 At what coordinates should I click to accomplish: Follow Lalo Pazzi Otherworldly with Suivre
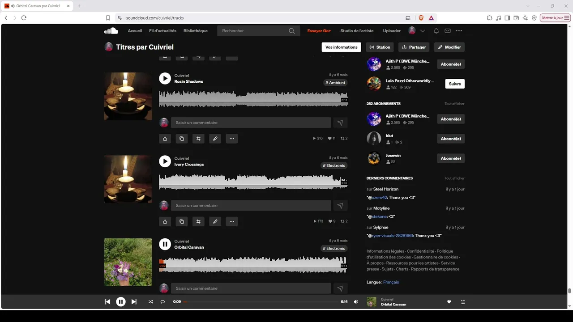(x=455, y=84)
